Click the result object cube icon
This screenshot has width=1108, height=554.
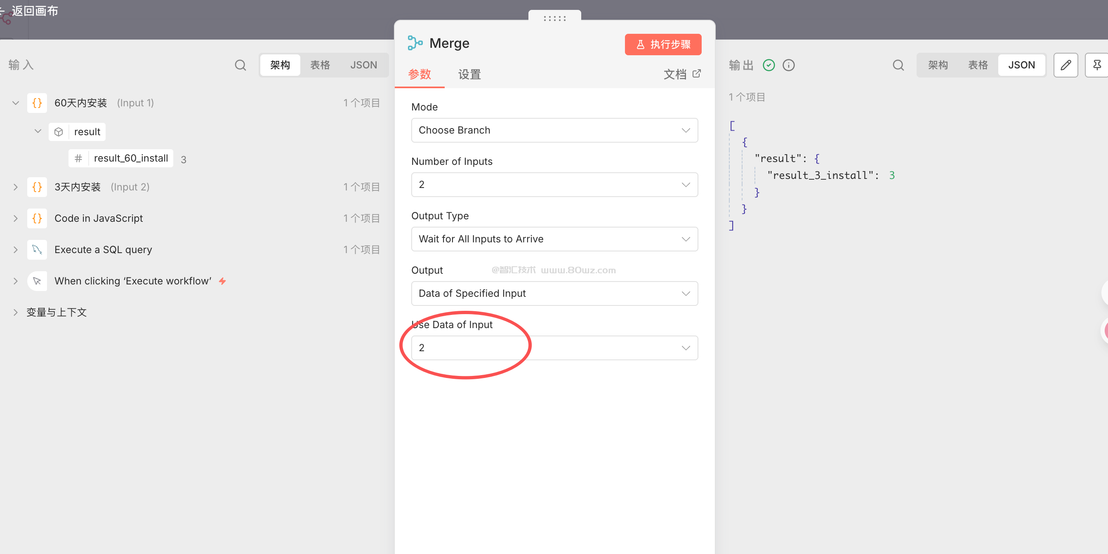point(59,131)
